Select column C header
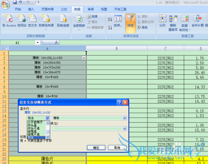The image size is (208, 164). coord(166,48)
